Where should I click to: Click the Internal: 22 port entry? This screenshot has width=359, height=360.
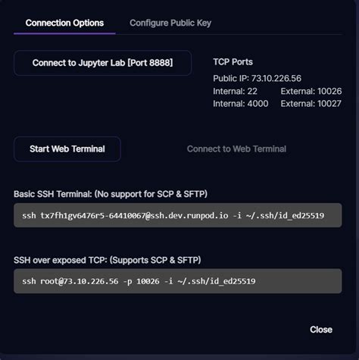pyautogui.click(x=235, y=91)
